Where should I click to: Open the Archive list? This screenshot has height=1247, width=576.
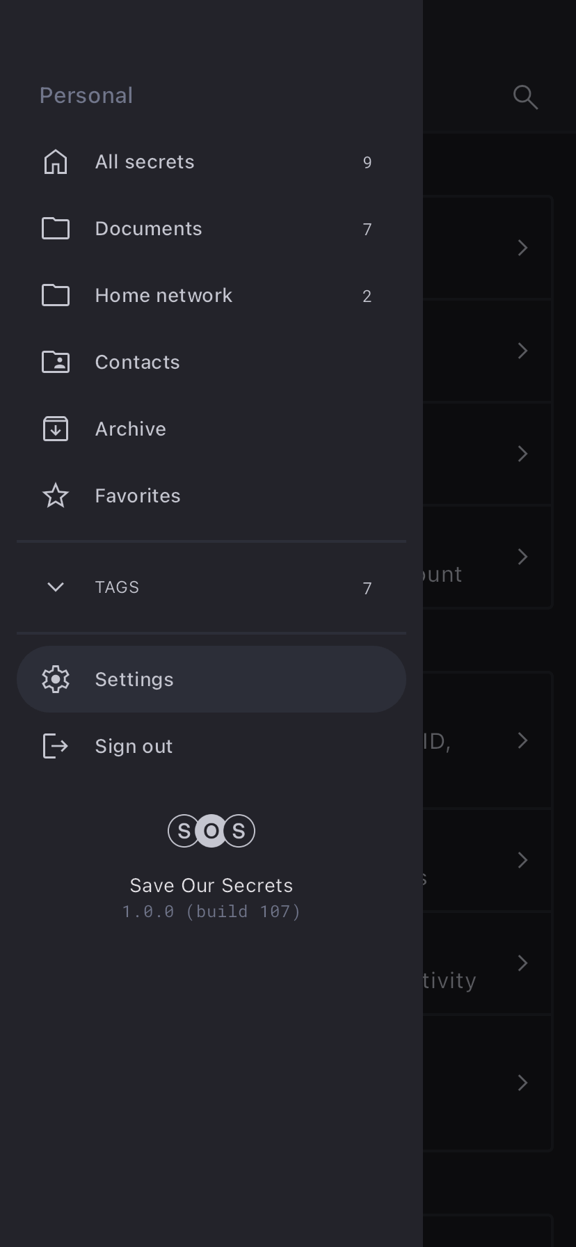coord(131,429)
